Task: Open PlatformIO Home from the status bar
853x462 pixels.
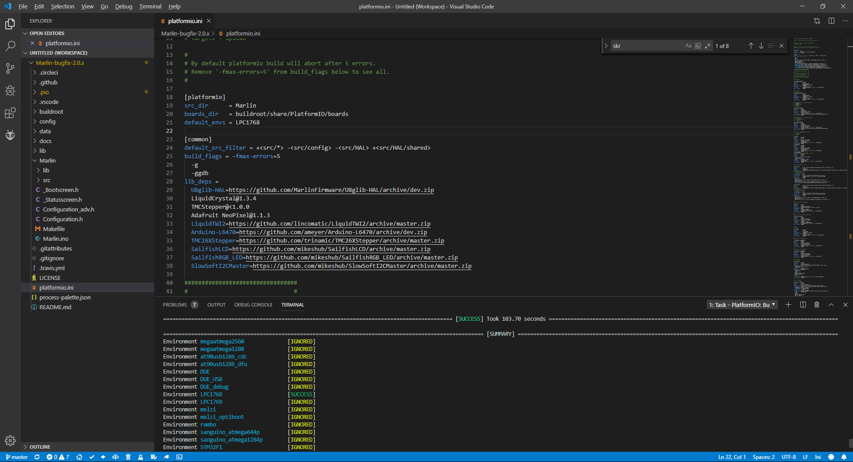Action: click(79, 457)
